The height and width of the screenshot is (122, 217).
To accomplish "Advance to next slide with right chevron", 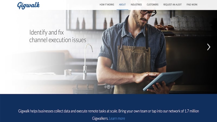I will 209,47.
